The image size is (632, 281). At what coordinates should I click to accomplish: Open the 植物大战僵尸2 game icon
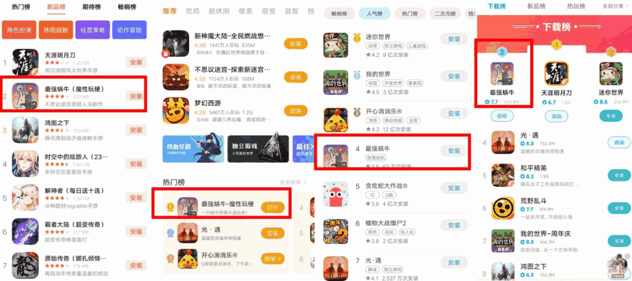(335, 231)
